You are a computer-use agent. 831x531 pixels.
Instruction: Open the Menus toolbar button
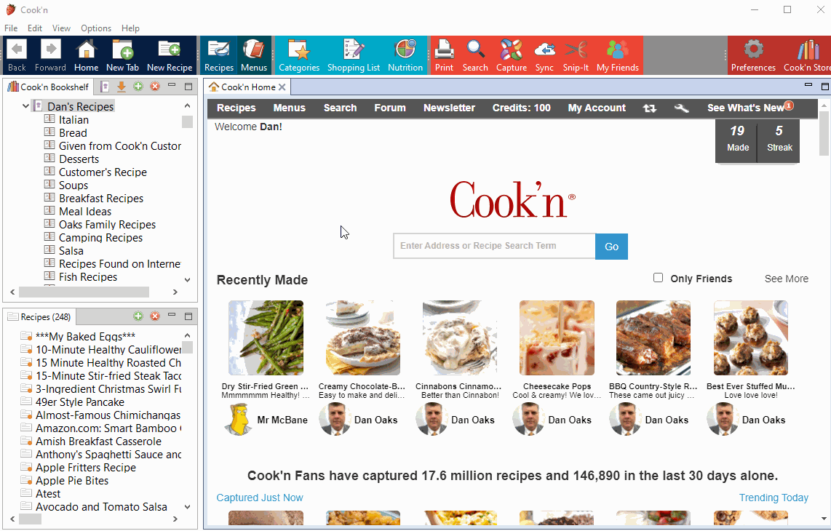[x=254, y=55]
